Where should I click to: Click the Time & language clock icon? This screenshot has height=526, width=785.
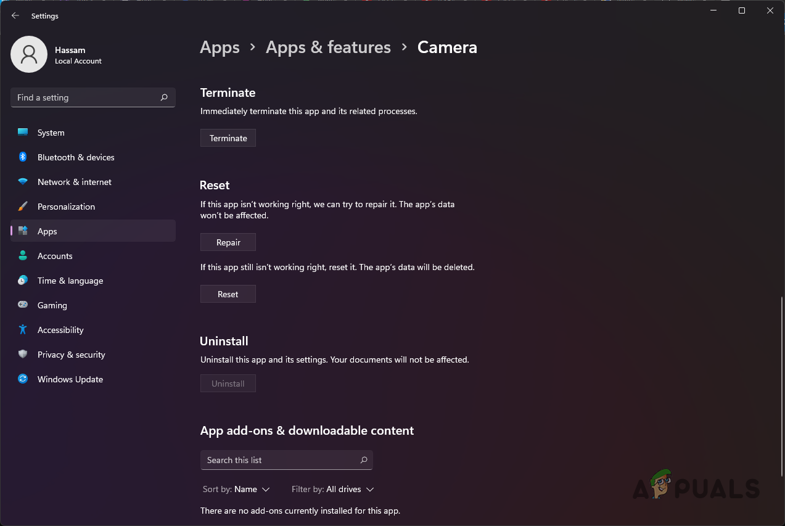click(23, 281)
